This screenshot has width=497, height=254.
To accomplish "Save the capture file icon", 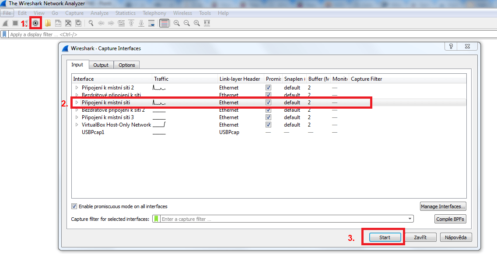I will pos(58,23).
